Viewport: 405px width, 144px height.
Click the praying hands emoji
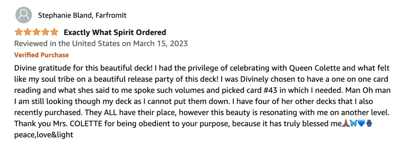click(346, 124)
